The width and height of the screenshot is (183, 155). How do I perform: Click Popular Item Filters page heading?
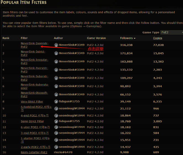pyautogui.click(x=23, y=2)
